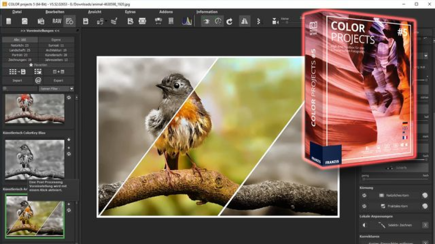The width and height of the screenshot is (435, 244).
Task: Click the Export button
Action: [x=58, y=81]
